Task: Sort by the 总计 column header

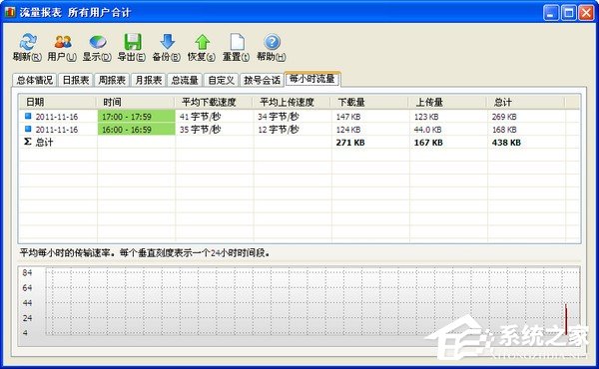Action: pos(526,102)
